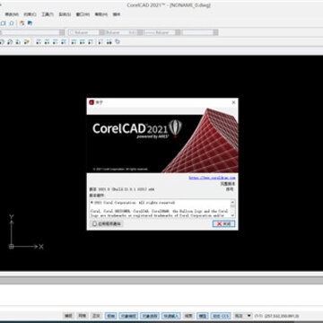The height and width of the screenshot is (323, 323).
Task: Open the 工具 (Tools) menu
Action: 48,14
